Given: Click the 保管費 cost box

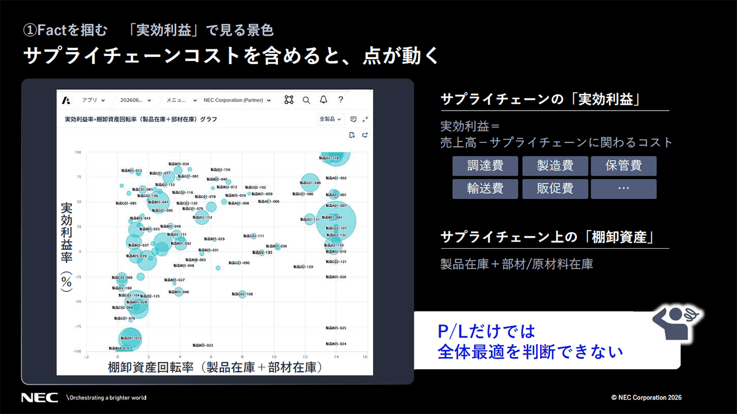Looking at the screenshot, I should click(624, 166).
